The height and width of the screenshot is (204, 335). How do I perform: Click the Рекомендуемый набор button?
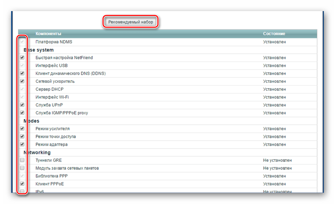(131, 22)
